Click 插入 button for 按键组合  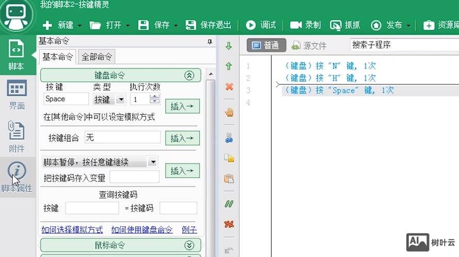coord(183,138)
